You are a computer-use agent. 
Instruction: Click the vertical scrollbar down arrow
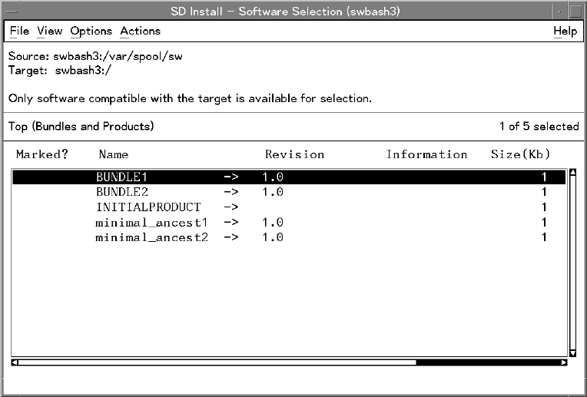click(x=572, y=353)
